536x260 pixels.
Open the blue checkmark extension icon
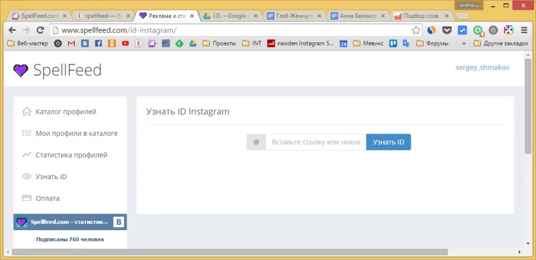click(x=462, y=30)
